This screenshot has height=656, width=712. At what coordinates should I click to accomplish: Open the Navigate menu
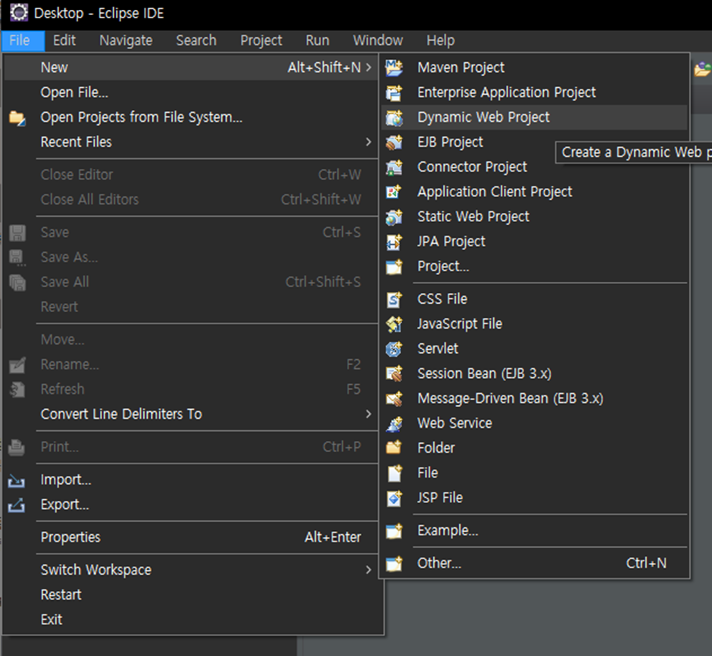pyautogui.click(x=126, y=41)
